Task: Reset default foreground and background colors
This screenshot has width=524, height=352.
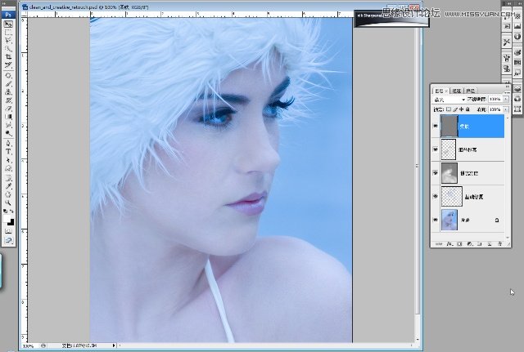Action: pyautogui.click(x=5, y=212)
